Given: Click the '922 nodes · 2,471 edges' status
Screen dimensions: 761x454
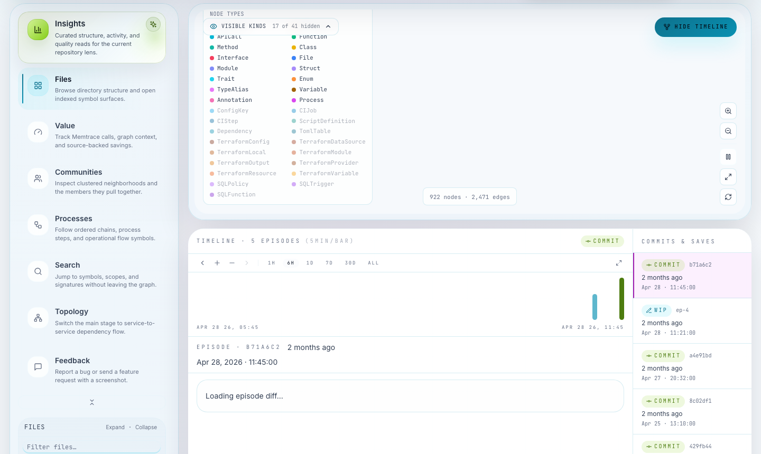Looking at the screenshot, I should pos(470,197).
